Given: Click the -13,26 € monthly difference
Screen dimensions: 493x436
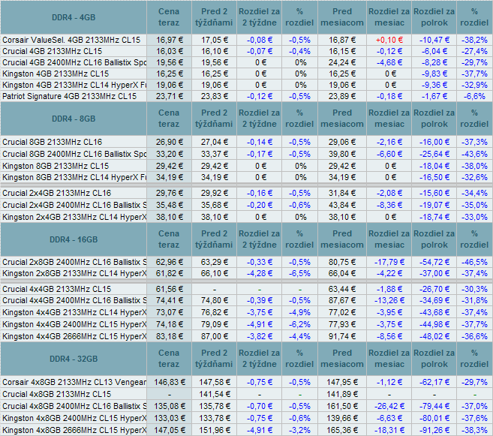Looking at the screenshot, I should [389, 300].
